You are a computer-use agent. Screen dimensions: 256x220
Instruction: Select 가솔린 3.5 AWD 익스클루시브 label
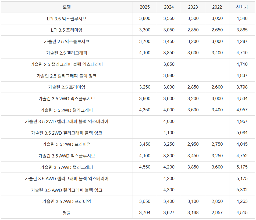pos(67,156)
